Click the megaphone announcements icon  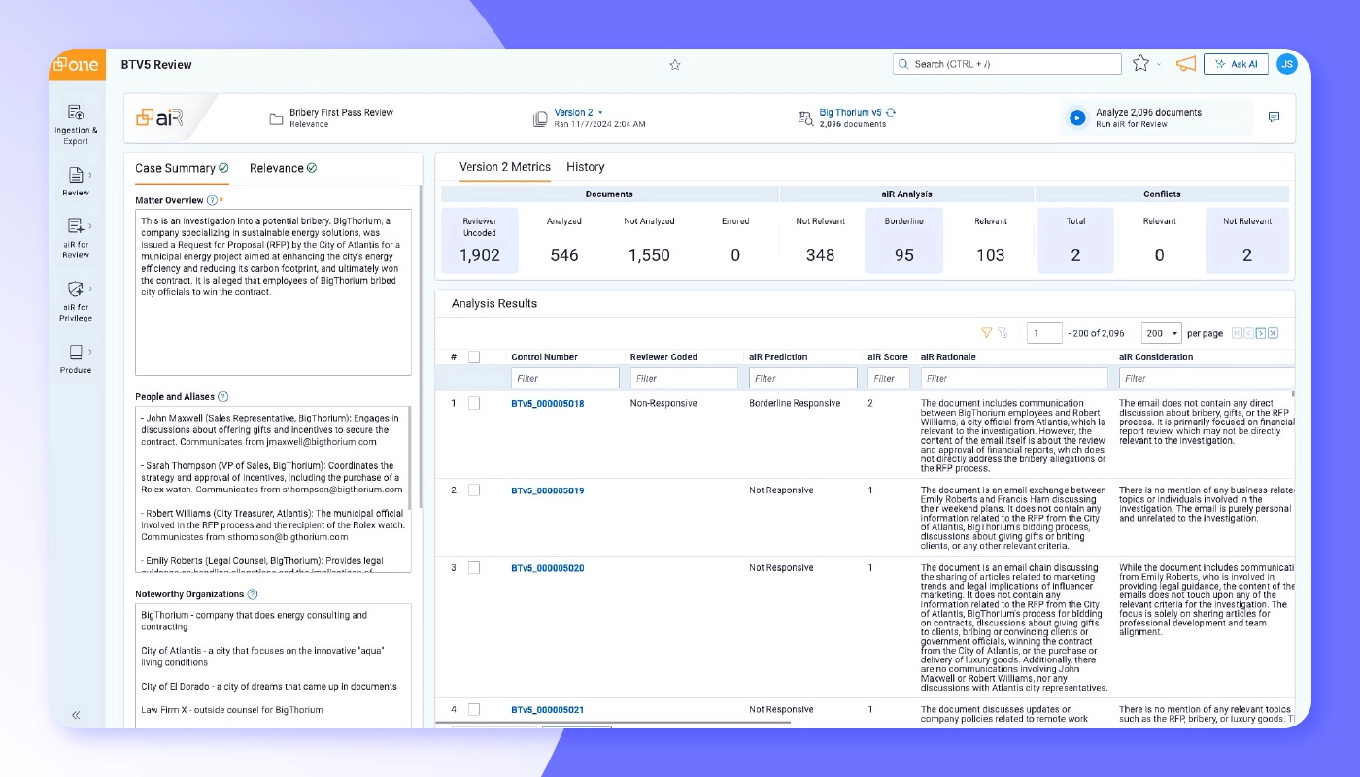coord(1185,64)
